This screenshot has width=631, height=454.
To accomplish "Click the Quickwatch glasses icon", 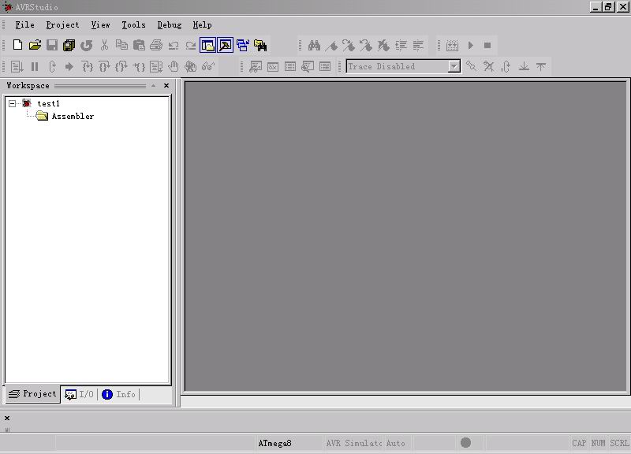I will pos(208,67).
